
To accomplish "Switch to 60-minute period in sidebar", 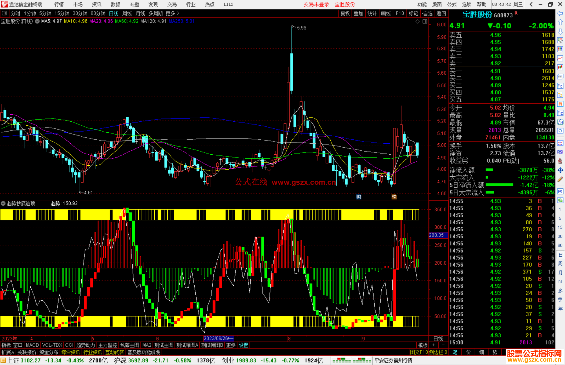I will [560, 245].
